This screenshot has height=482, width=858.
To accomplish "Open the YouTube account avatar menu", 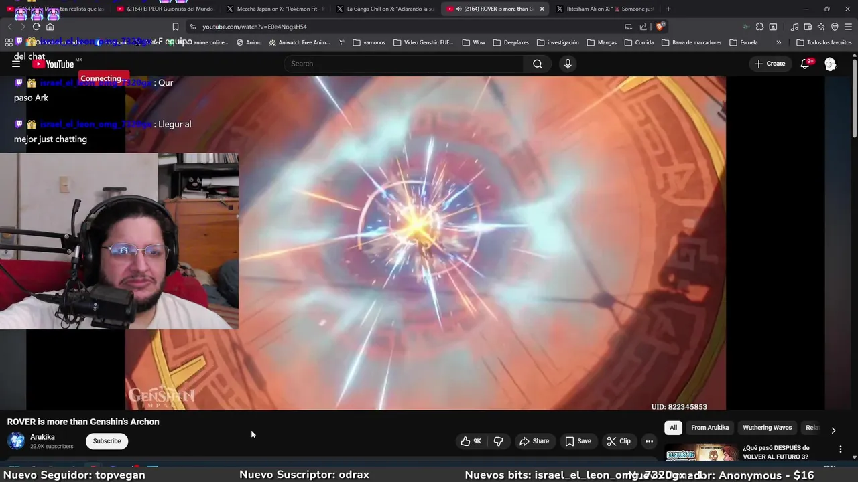I will point(831,64).
